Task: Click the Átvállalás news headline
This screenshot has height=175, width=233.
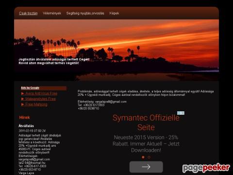Action: [26, 126]
